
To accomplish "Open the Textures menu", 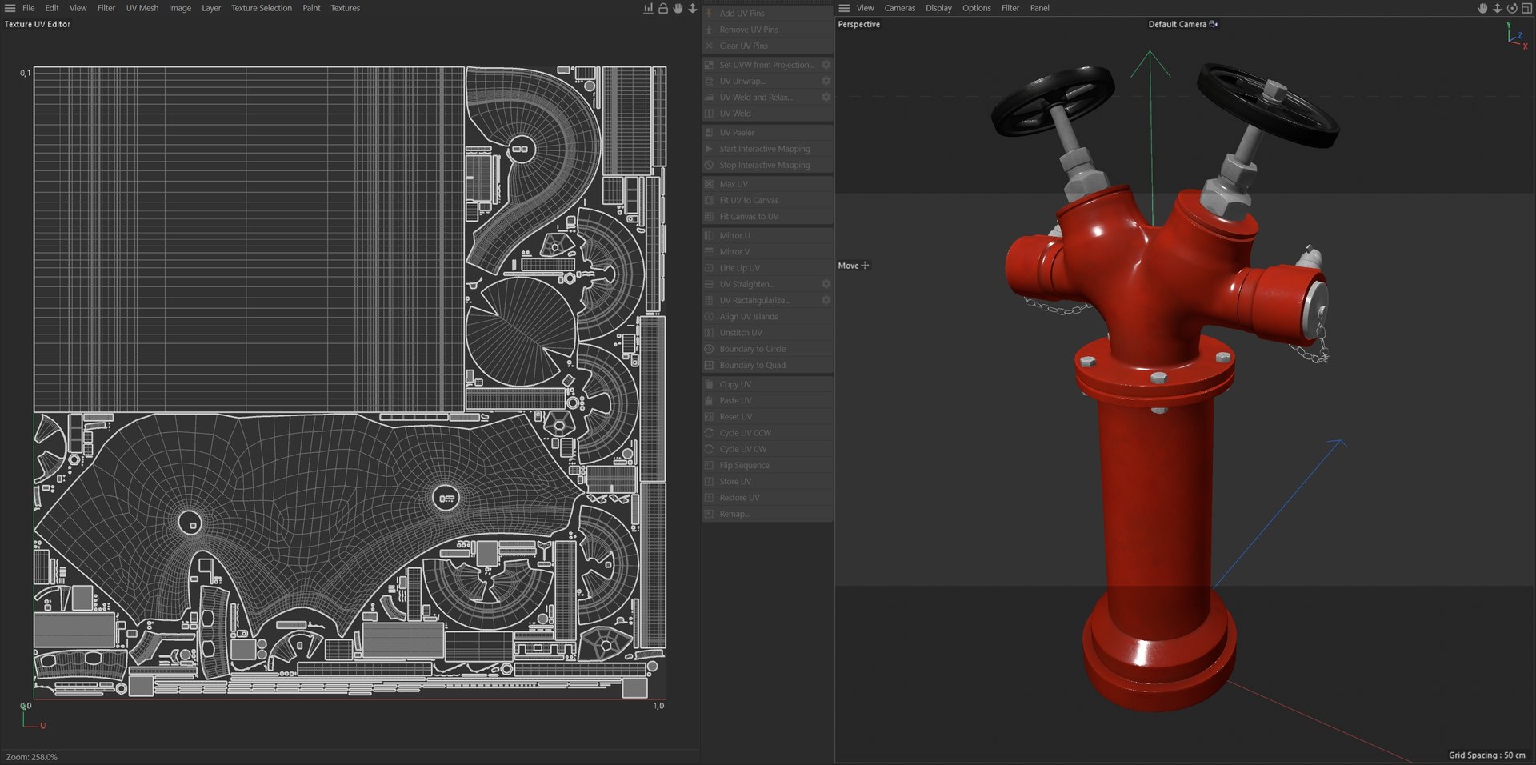I will tap(346, 8).
